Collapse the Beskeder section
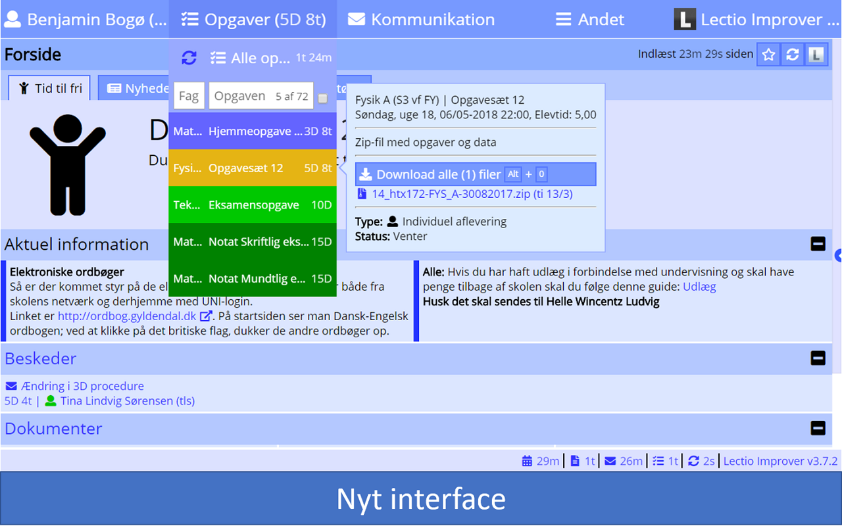 [818, 358]
